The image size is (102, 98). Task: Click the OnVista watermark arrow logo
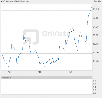tap(31, 37)
